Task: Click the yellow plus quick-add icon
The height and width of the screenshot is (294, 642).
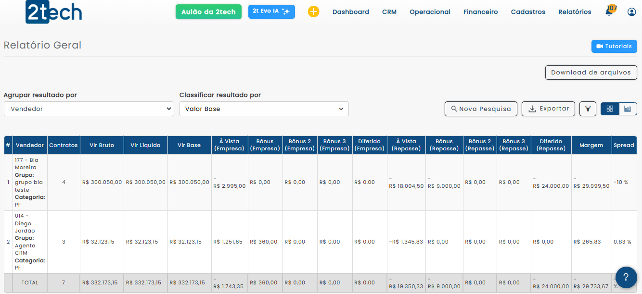Action: 313,12
